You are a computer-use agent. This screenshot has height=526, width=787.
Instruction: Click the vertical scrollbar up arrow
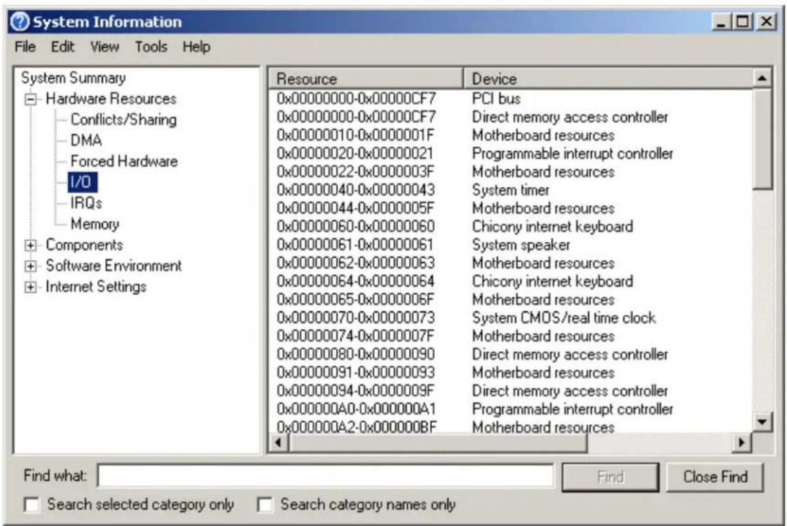[762, 79]
